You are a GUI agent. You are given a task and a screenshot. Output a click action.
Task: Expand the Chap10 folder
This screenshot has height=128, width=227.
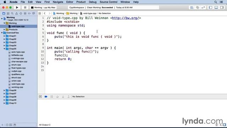click(x=4, y=103)
